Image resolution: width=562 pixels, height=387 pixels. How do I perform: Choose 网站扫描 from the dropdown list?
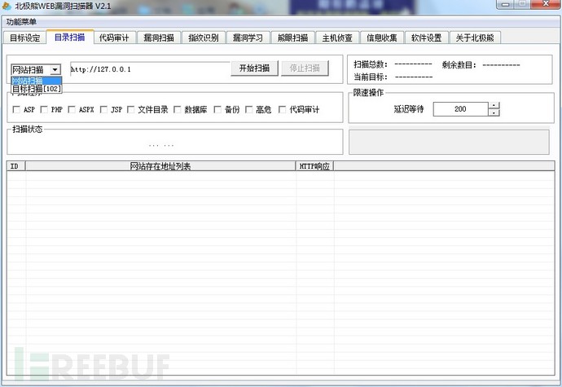36,81
